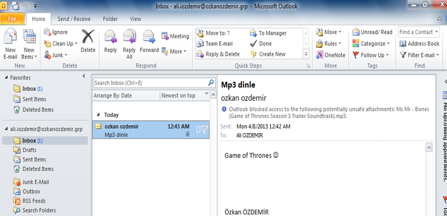
Task: Delete the selected message
Action: (x=88, y=41)
